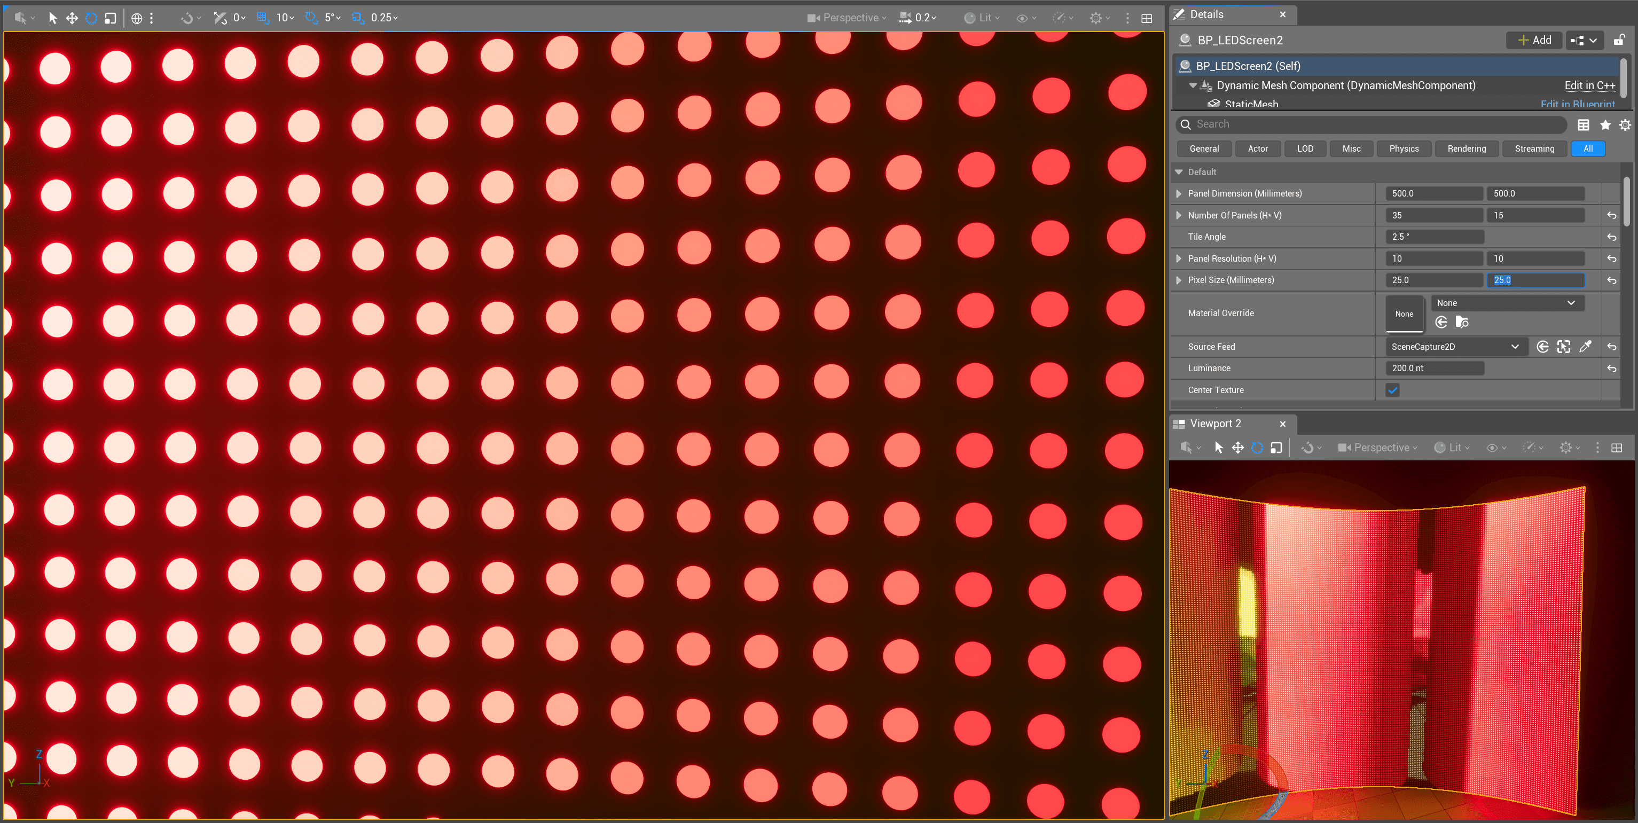Viewport: 1638px width, 823px height.
Task: Click the eyedropper pick actor icon for Source Feed
Action: (x=1585, y=347)
